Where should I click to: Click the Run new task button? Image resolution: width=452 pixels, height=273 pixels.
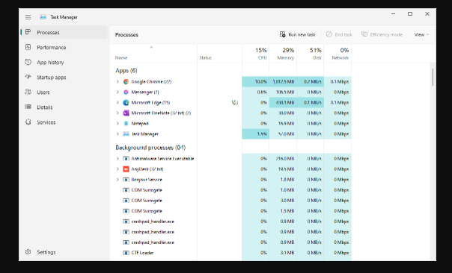pos(298,34)
